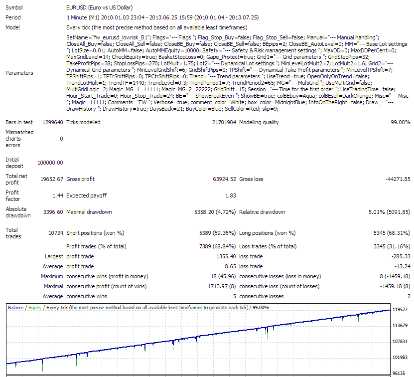
Task: Click the chart axis label 107831
Action: pyautogui.click(x=400, y=342)
